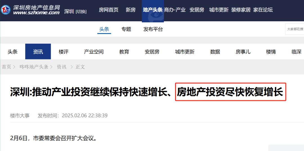
Task: Open 商办-产业 navigation item
Action: (175, 10)
